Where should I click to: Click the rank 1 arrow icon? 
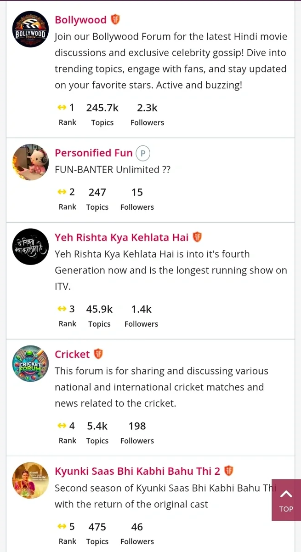pyautogui.click(x=62, y=108)
